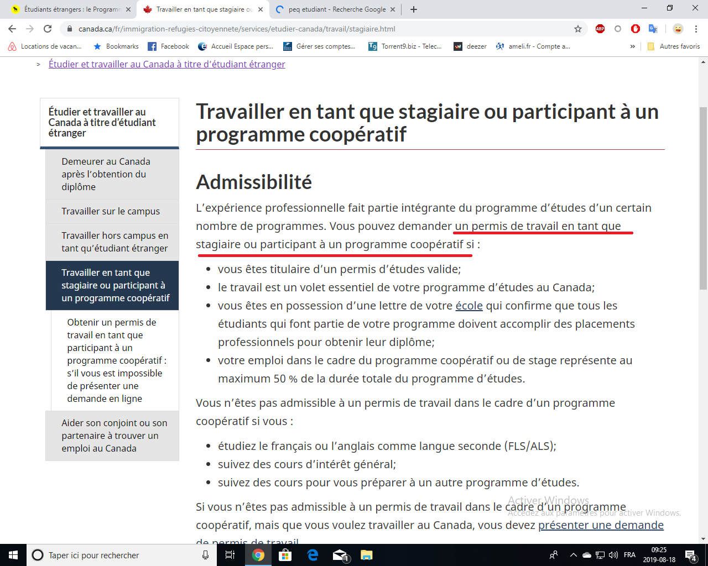Click the 'Taper ici pour rechercher' search box
The height and width of the screenshot is (566, 708).
point(121,555)
